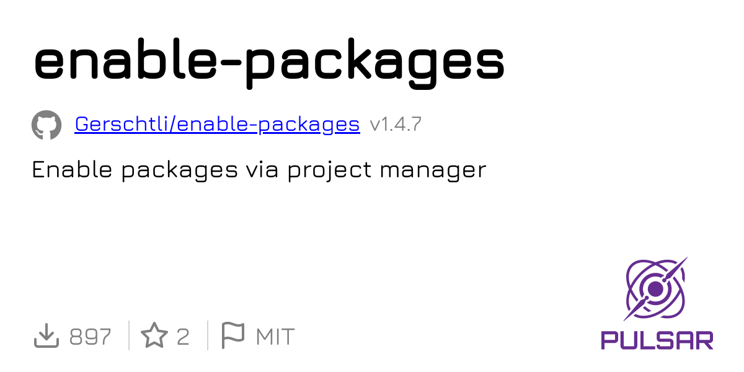
Task: Click the divider between downloads and stars
Action: coord(128,336)
